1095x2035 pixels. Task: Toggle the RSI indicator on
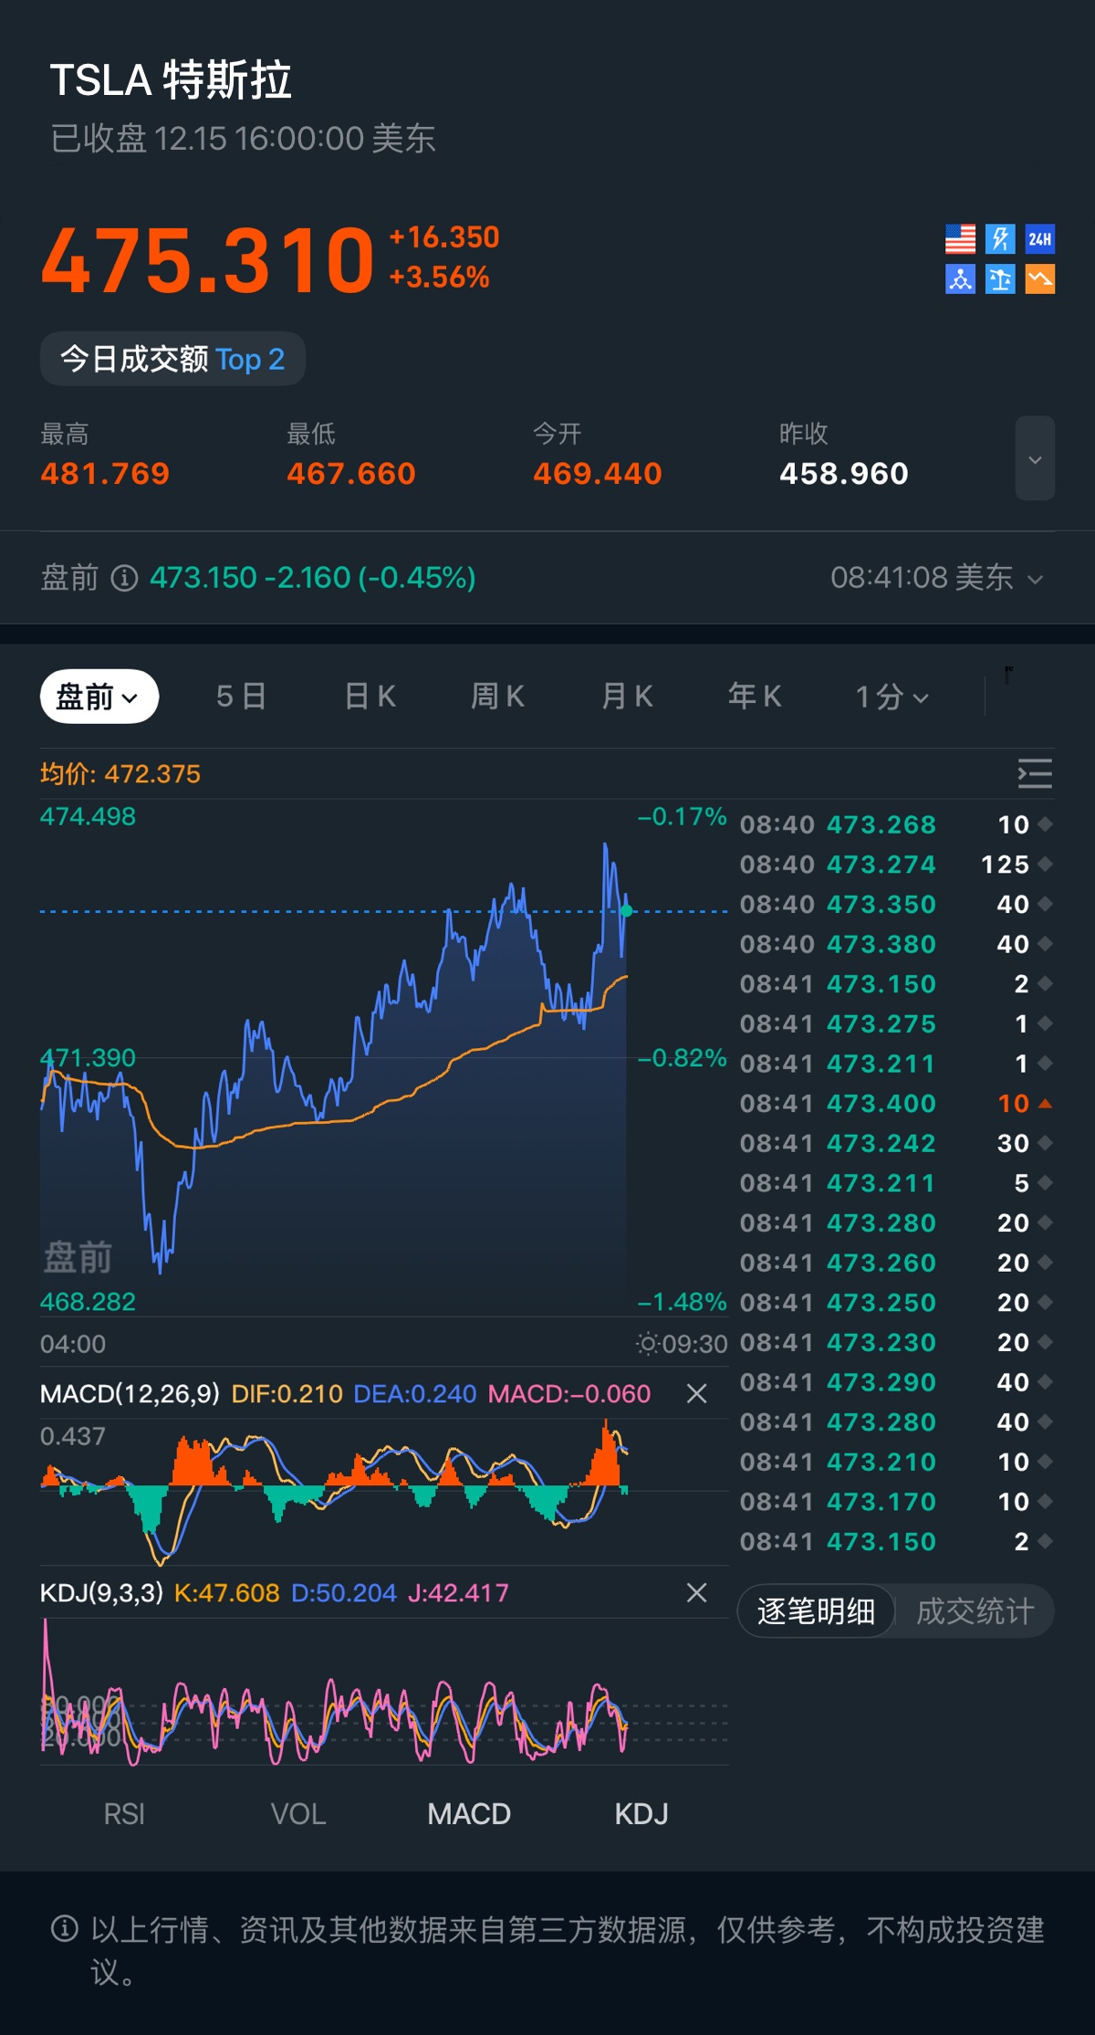click(x=124, y=1813)
